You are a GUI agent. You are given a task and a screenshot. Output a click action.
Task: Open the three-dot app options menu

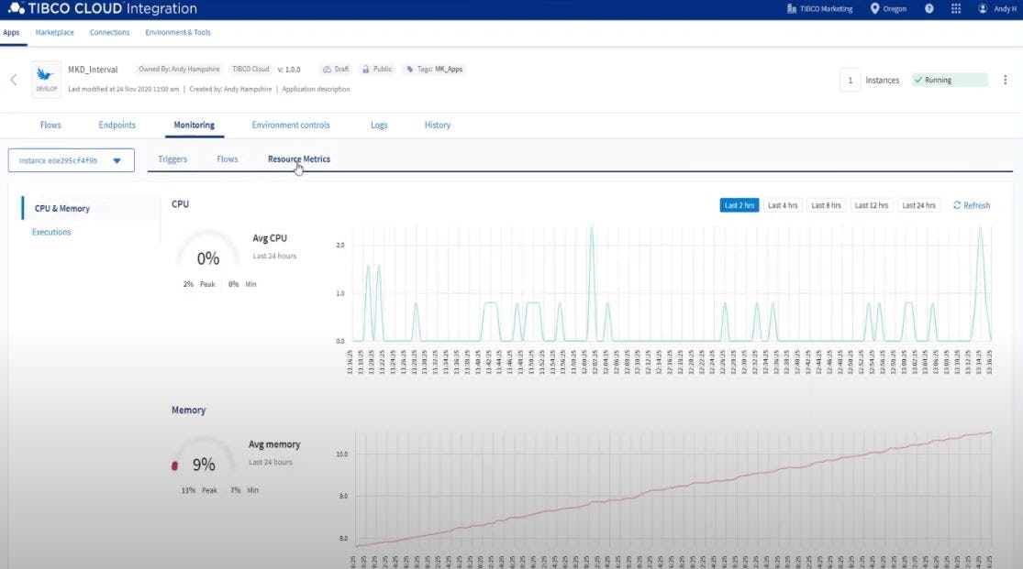click(1005, 80)
